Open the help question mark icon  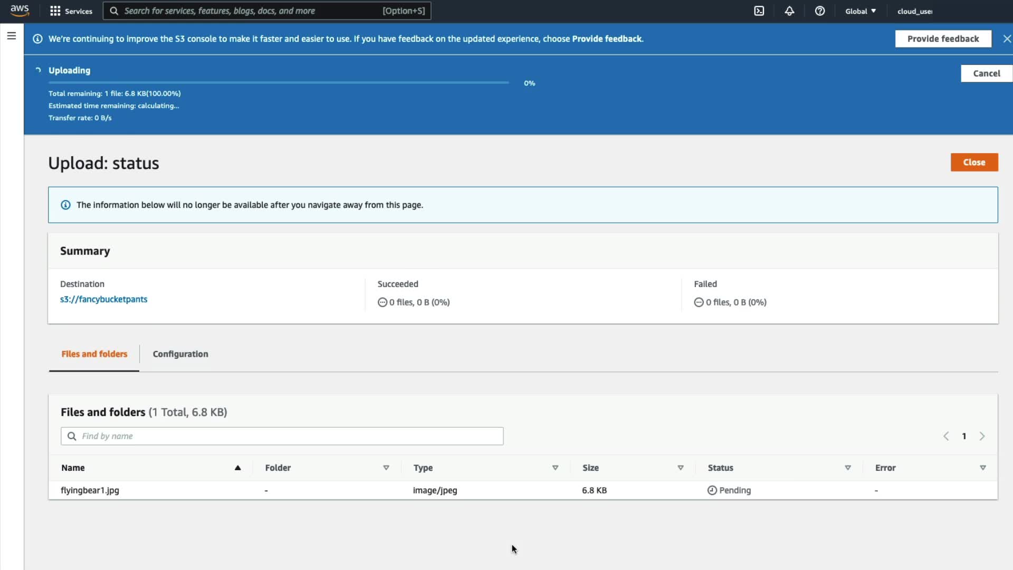coord(820,11)
